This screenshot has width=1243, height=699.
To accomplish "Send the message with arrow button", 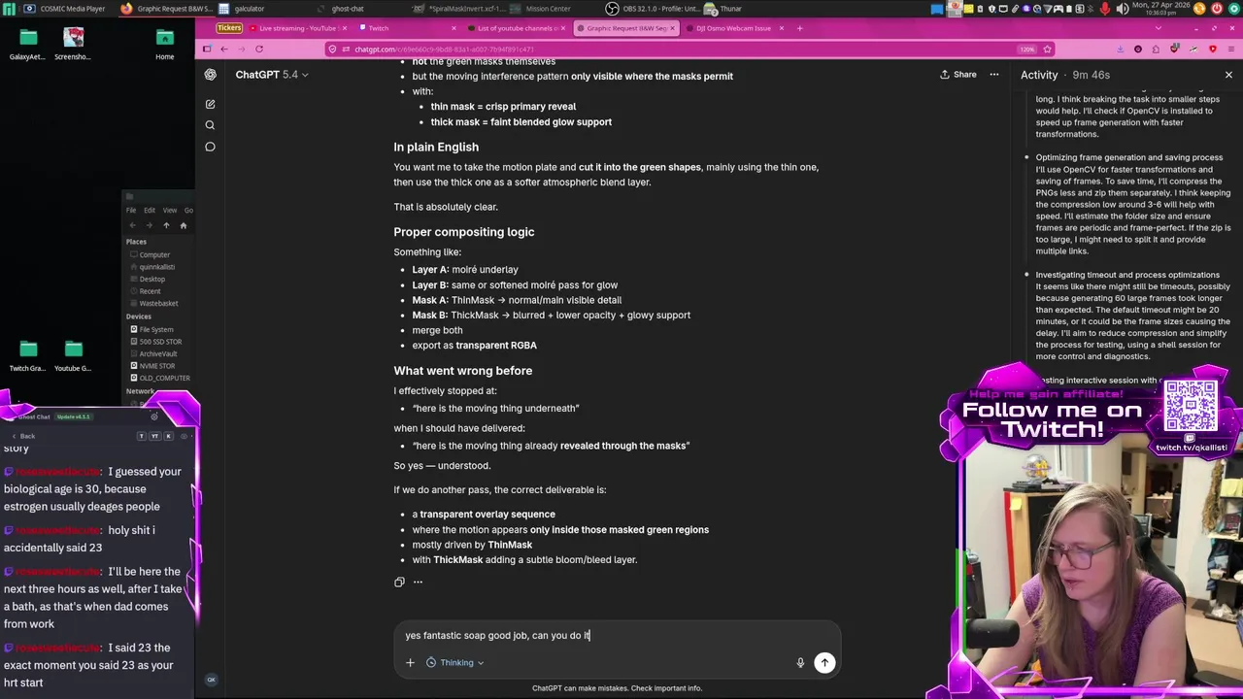I will click(823, 662).
